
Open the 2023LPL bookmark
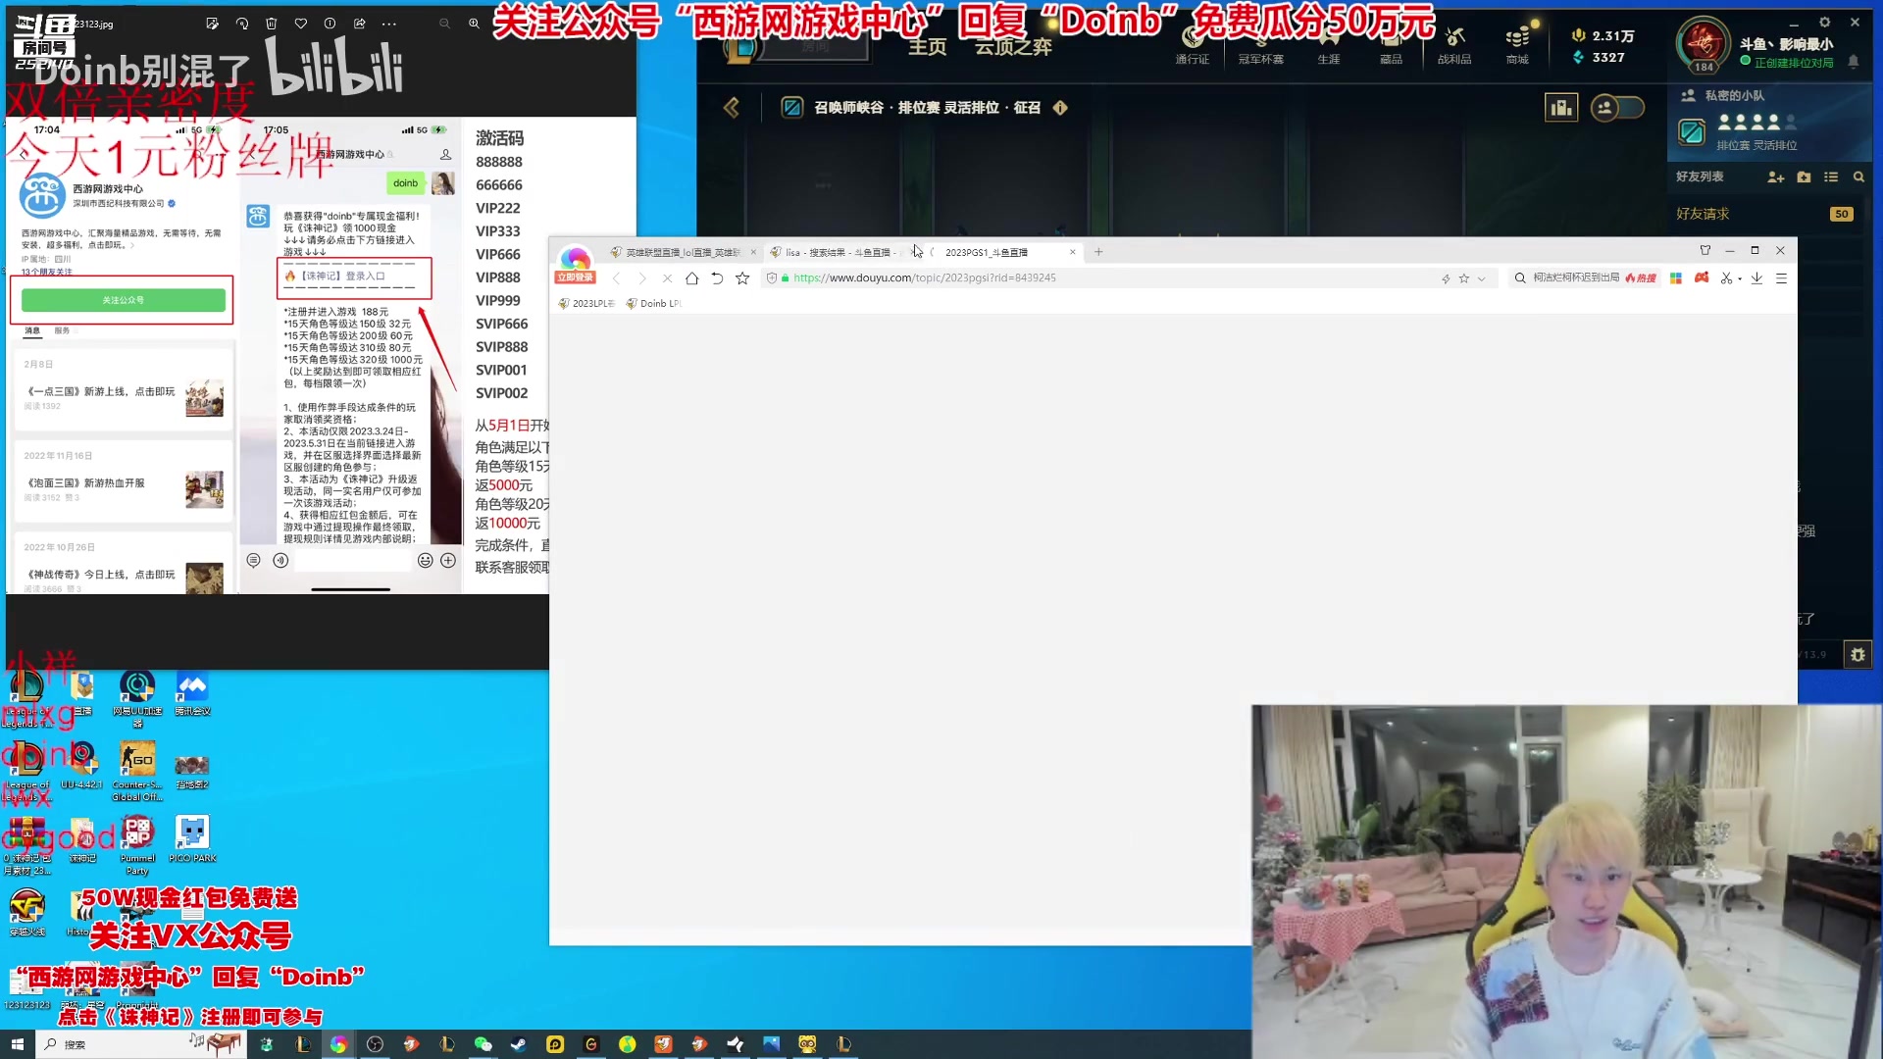586,304
